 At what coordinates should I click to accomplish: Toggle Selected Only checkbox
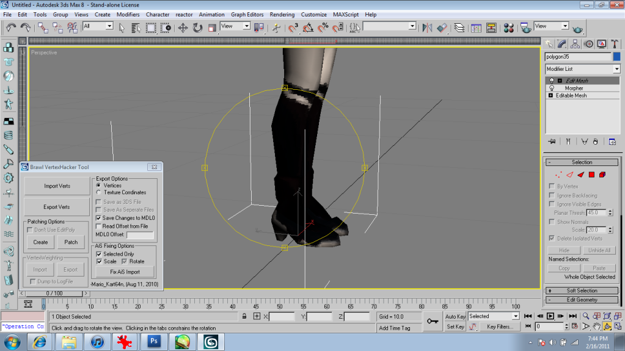click(99, 254)
